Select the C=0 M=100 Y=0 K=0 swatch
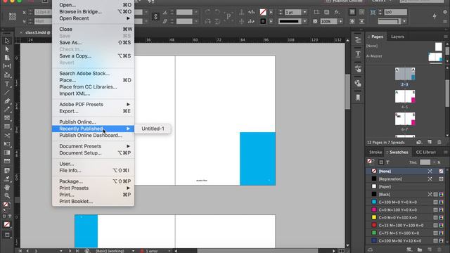 point(406,209)
